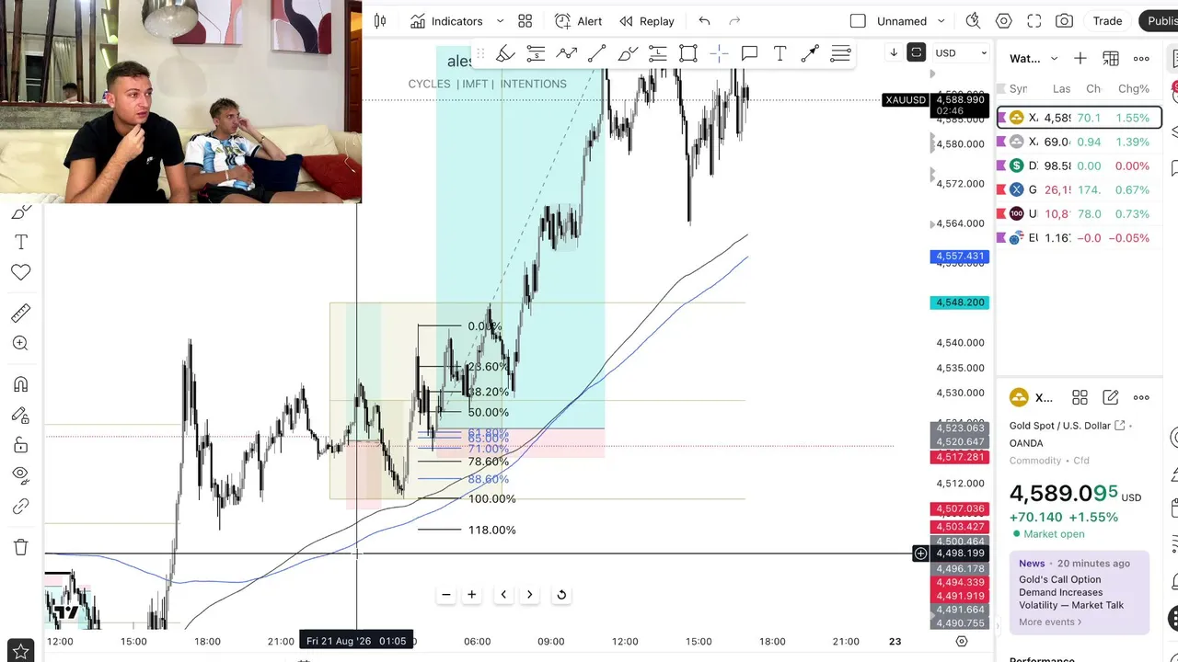Image resolution: width=1178 pixels, height=662 pixels.
Task: Start bar Replay mode
Action: tap(647, 21)
